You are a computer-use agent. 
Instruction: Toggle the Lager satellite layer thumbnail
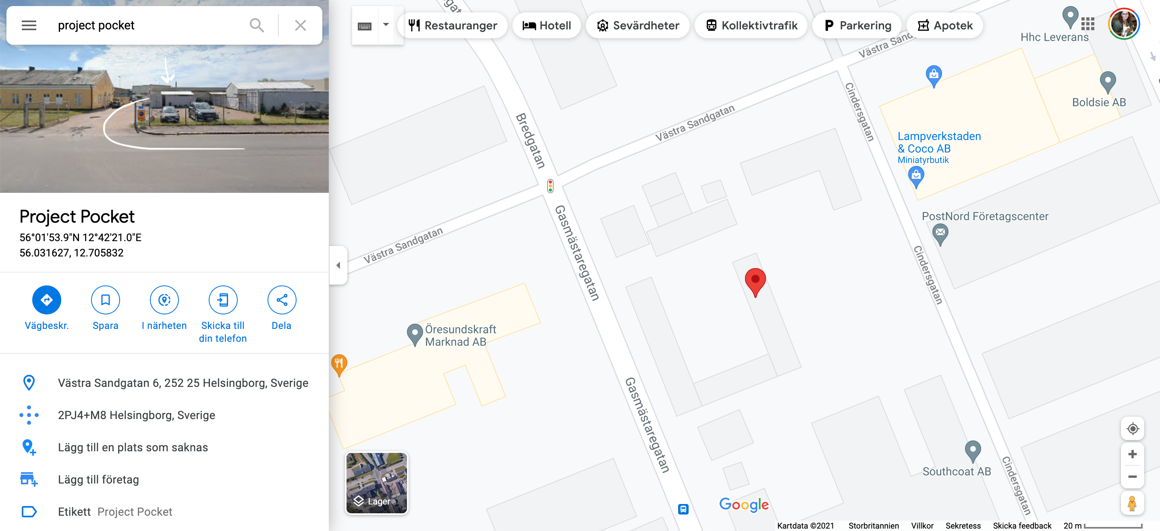point(376,483)
